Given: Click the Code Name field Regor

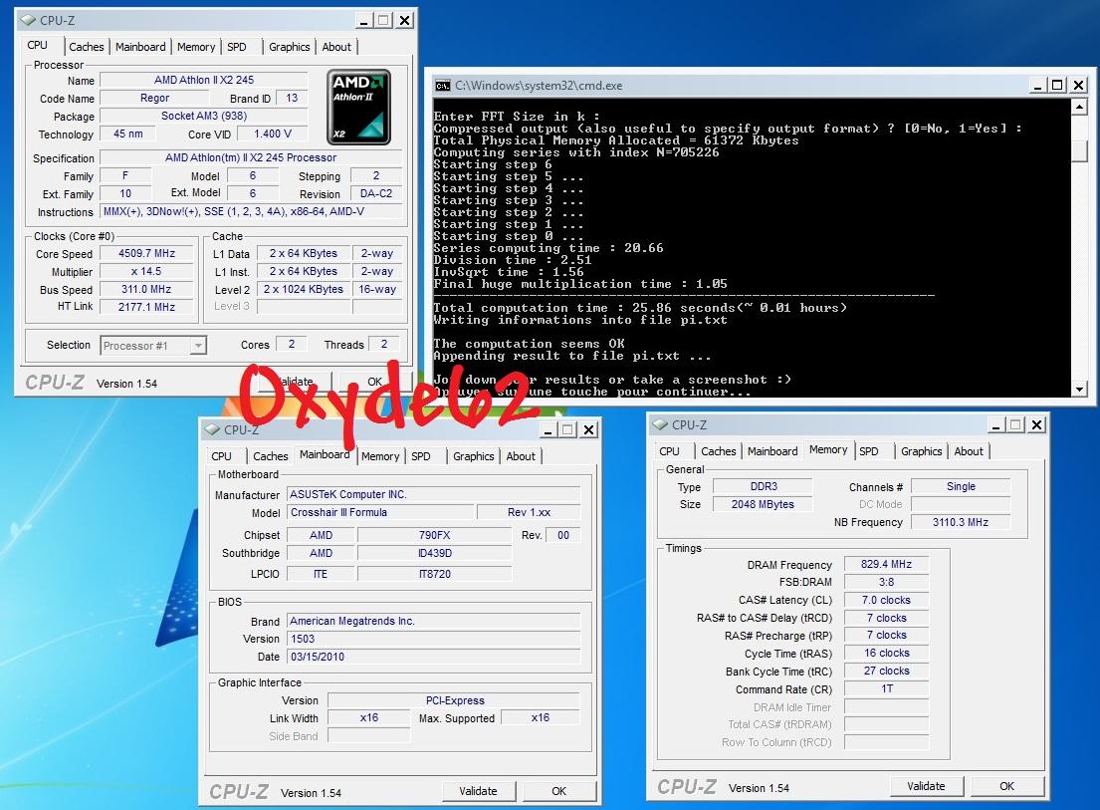Looking at the screenshot, I should (154, 99).
